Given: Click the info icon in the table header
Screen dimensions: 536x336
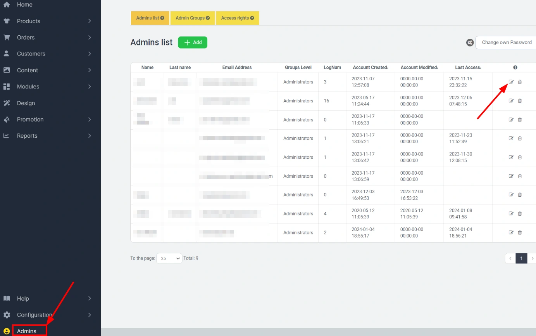Looking at the screenshot, I should 515,68.
